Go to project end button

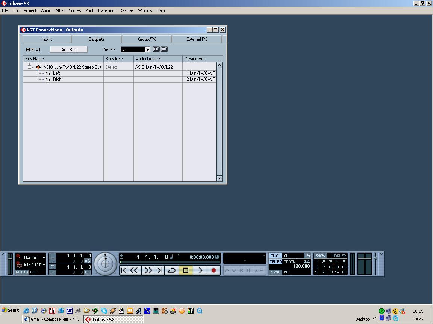pyautogui.click(x=160, y=270)
